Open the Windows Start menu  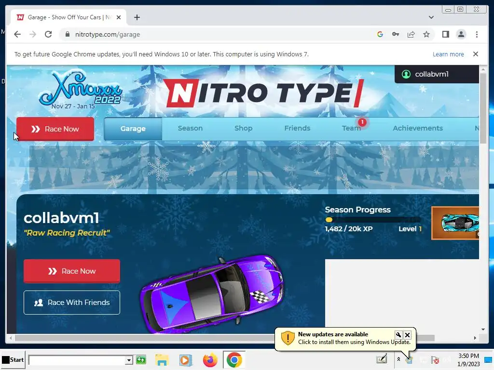tap(13, 360)
